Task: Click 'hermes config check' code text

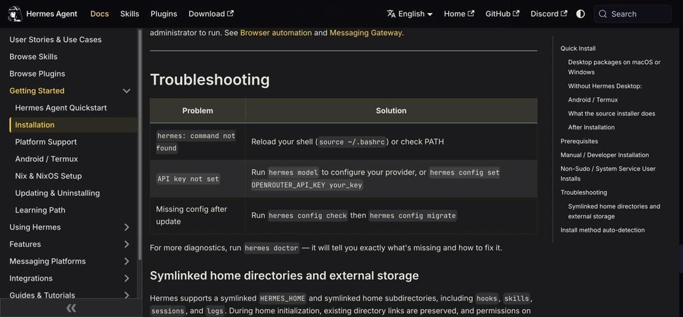Action: (307, 215)
